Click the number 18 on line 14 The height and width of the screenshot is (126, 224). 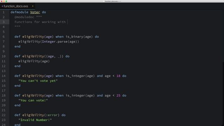tap(118, 76)
